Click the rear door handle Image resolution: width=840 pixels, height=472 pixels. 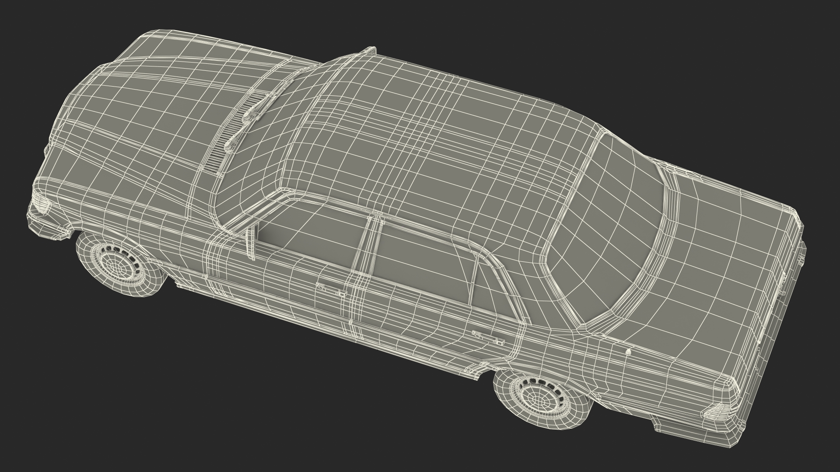pyautogui.click(x=488, y=337)
